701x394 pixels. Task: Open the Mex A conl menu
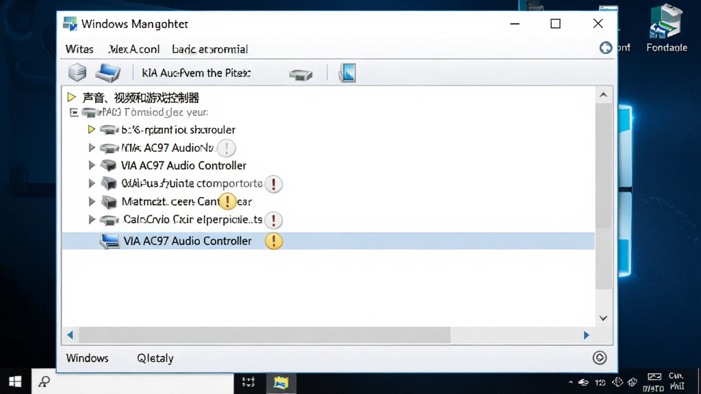134,49
